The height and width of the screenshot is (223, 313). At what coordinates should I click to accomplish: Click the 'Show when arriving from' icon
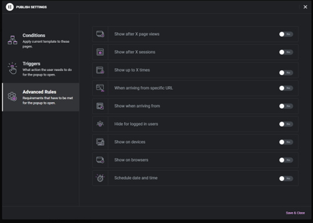100,106
